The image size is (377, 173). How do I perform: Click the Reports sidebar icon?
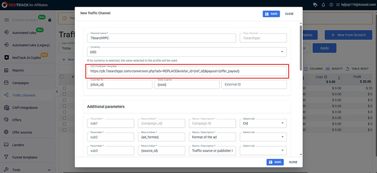pyautogui.click(x=7, y=70)
